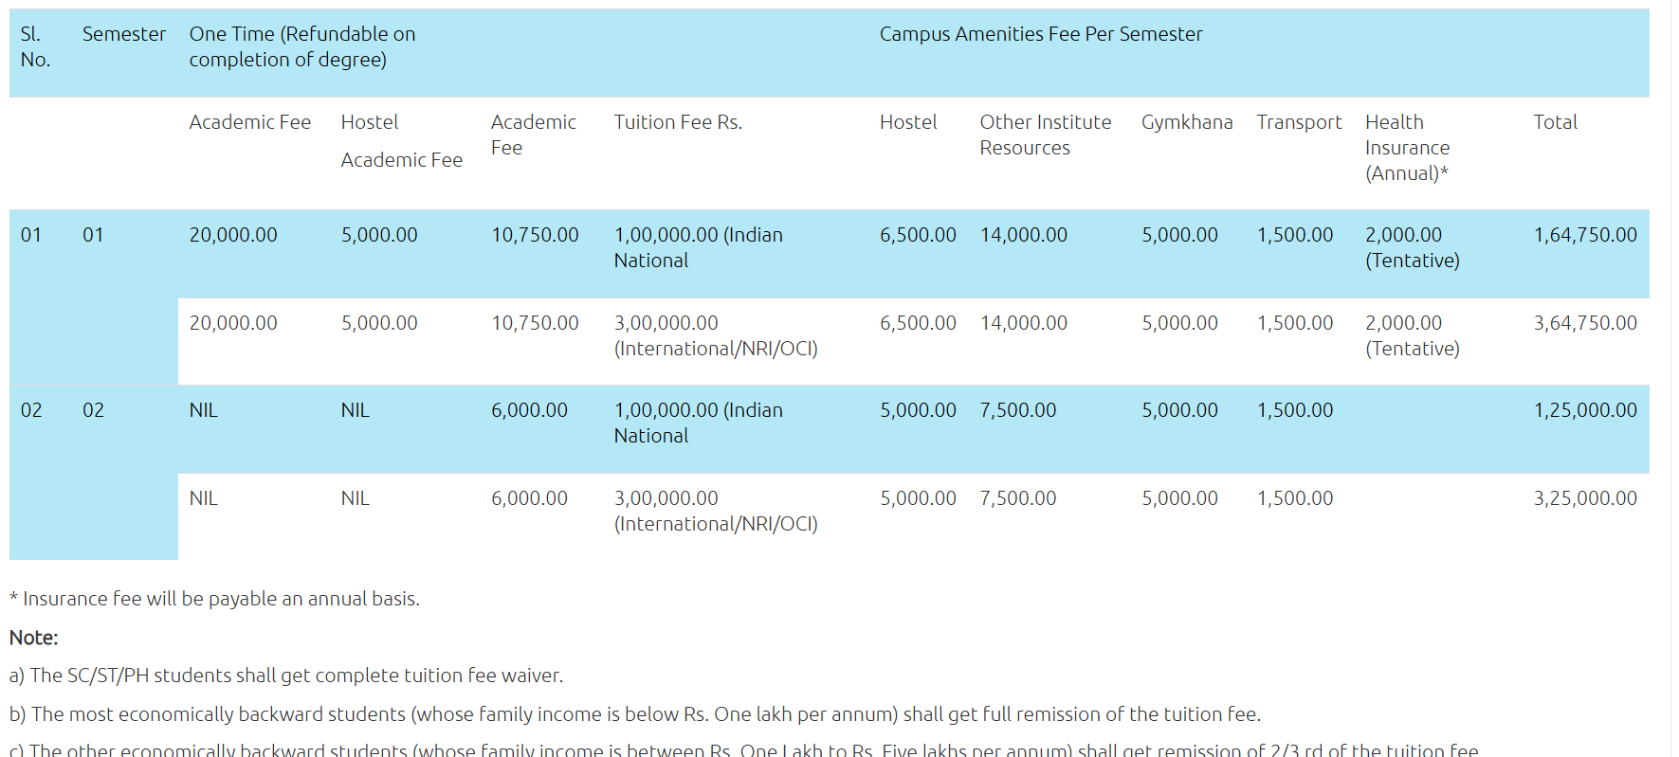Click the SC/ST/PH tuition fee waiver note

tap(286, 676)
